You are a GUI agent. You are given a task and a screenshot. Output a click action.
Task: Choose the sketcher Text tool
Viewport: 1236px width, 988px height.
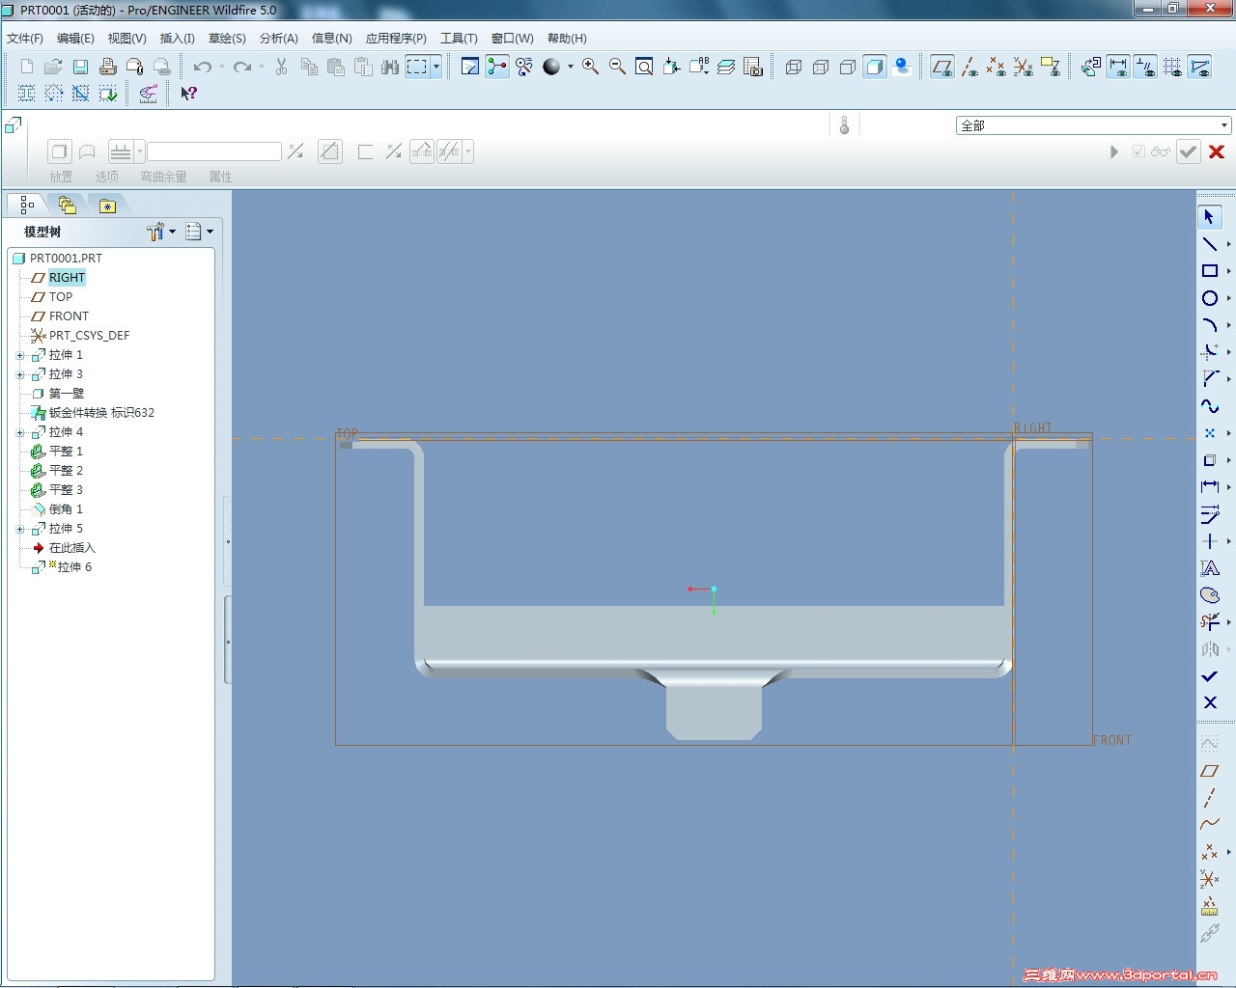click(x=1209, y=568)
